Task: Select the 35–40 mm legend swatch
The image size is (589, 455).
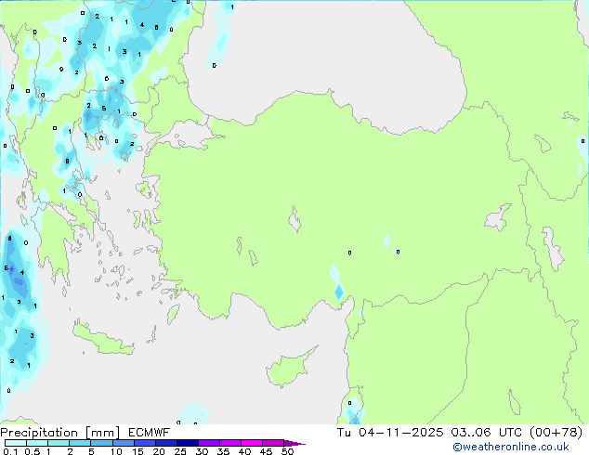Action: 230,443
